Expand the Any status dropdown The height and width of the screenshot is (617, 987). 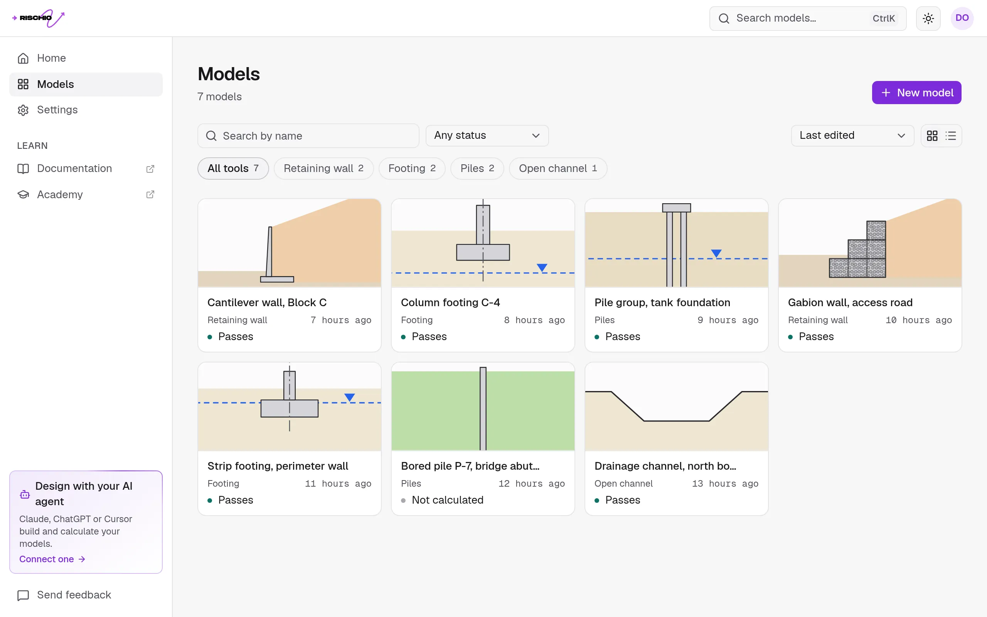click(x=487, y=135)
